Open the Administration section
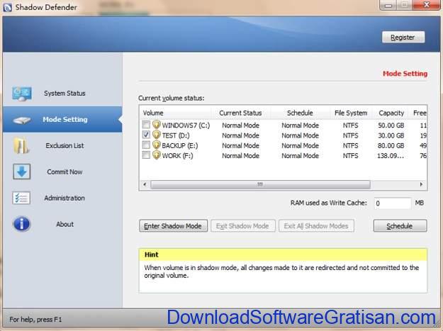443x331 pixels. pyautogui.click(x=62, y=198)
